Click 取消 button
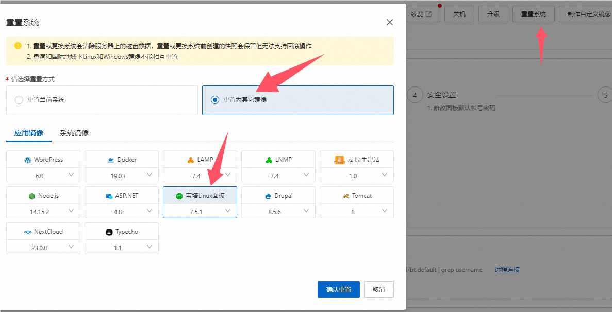Screen dimensions: 612x312 (378, 289)
